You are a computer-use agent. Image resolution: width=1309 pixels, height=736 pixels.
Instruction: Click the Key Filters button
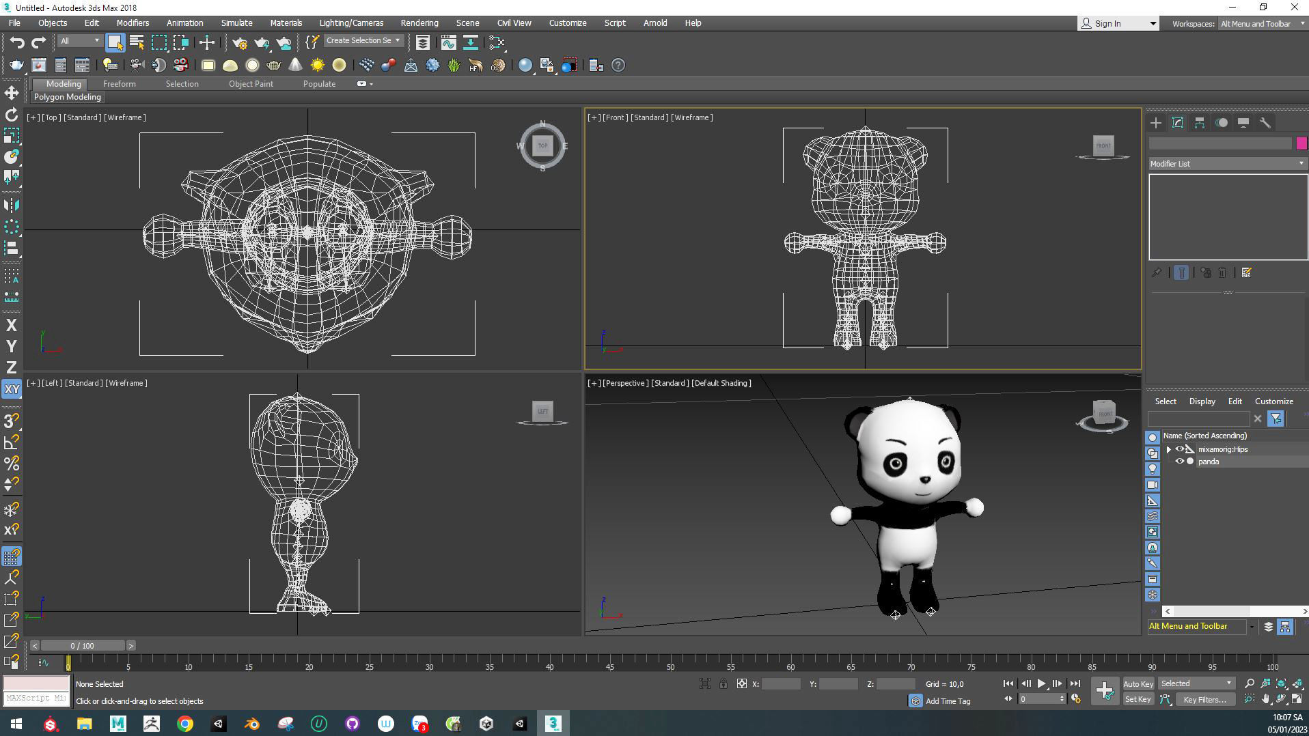(1205, 699)
